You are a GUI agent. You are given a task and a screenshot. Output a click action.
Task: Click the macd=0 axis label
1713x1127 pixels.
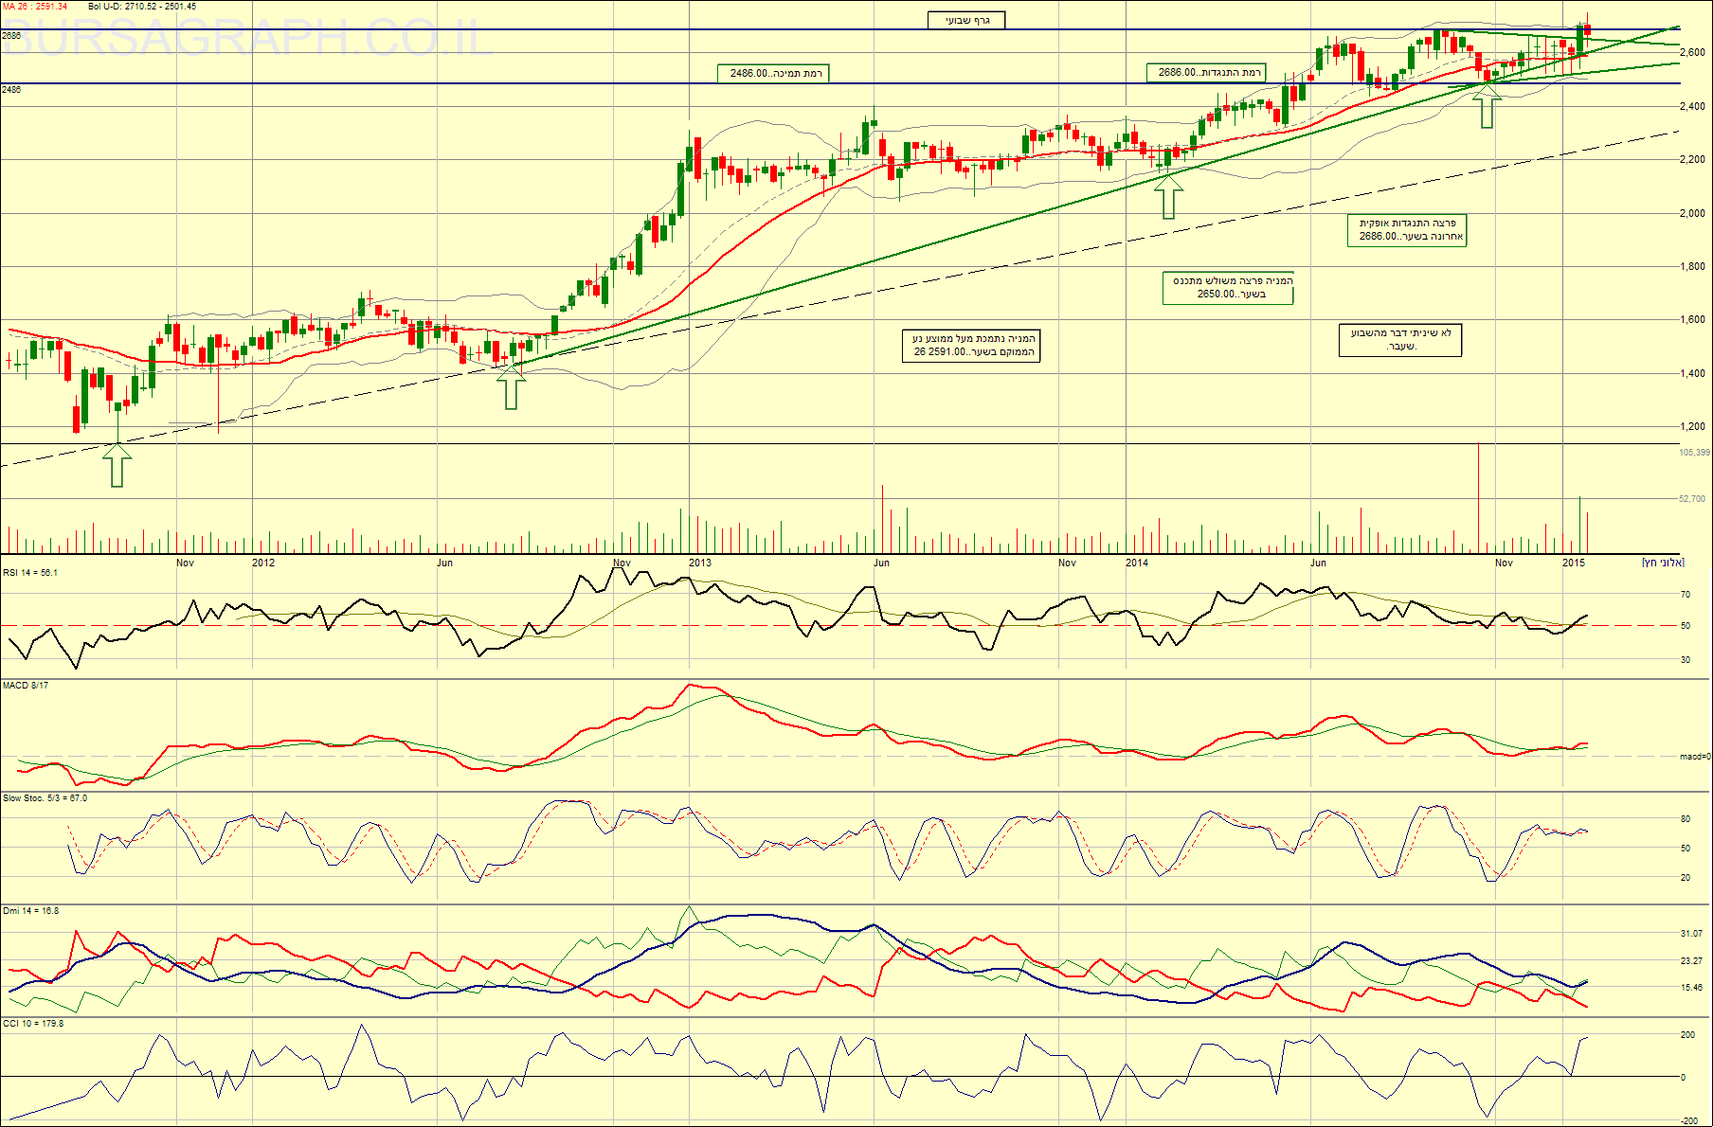point(1695,758)
